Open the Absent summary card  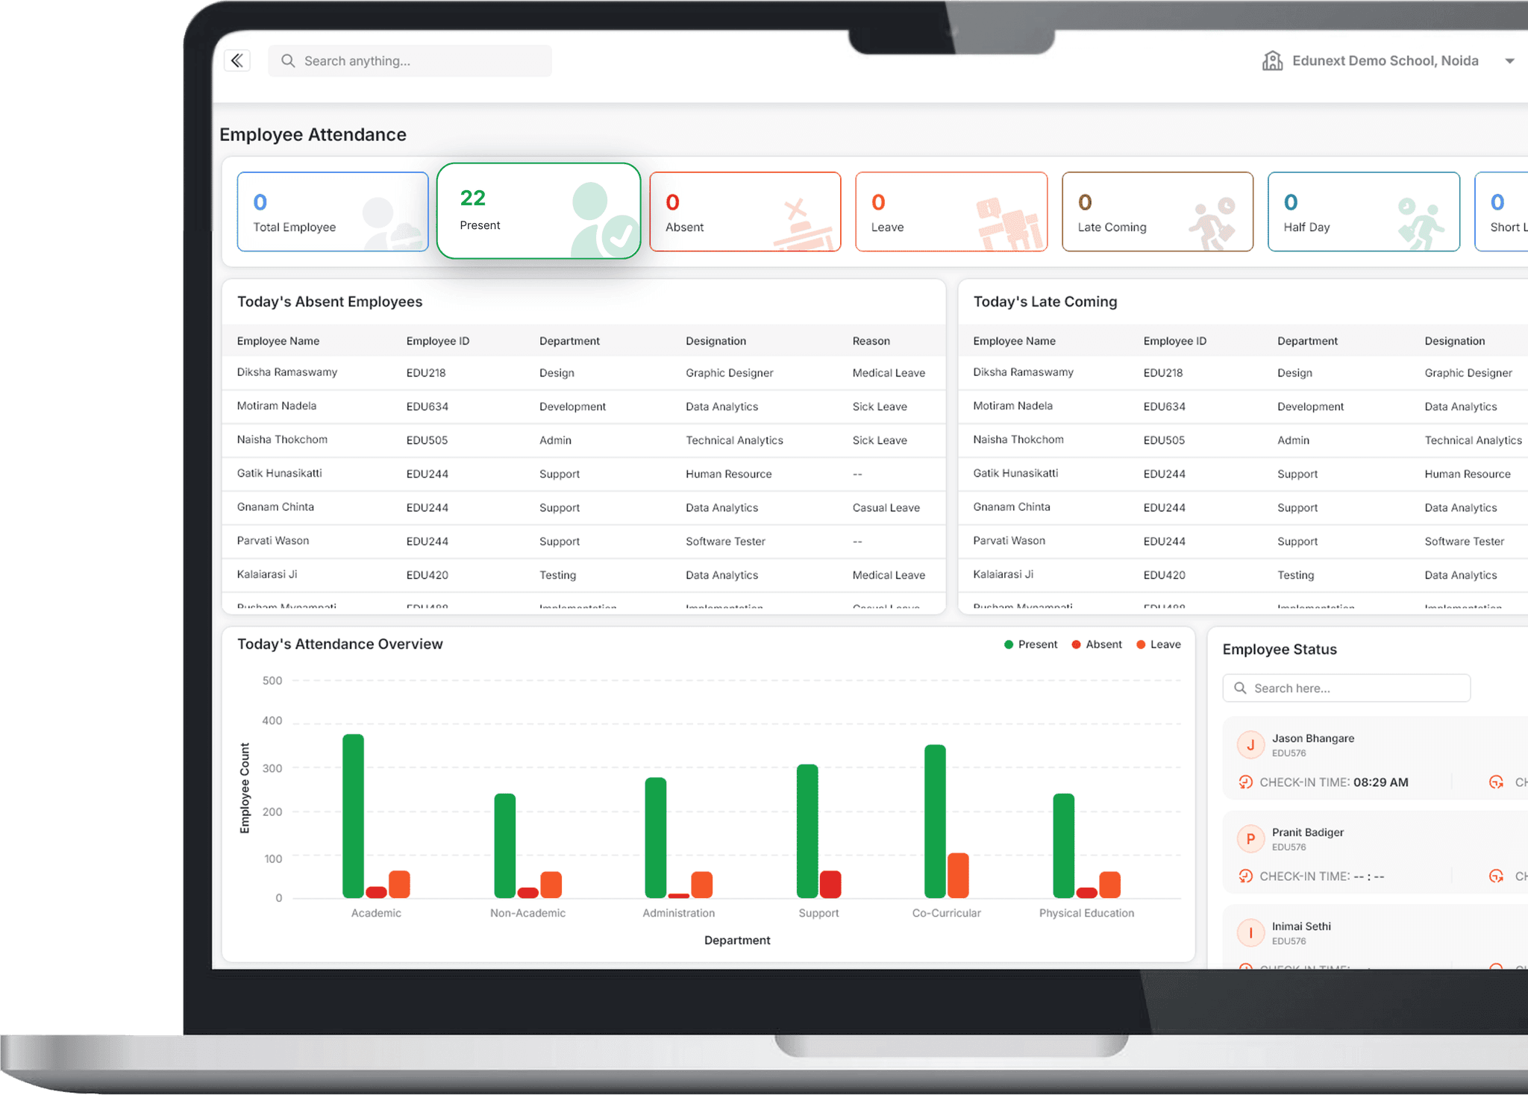tap(745, 212)
